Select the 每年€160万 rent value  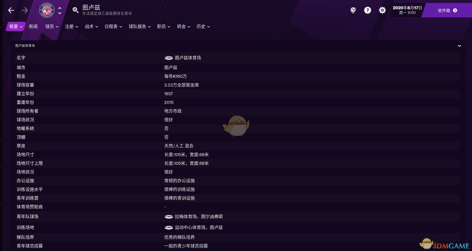pyautogui.click(x=175, y=76)
